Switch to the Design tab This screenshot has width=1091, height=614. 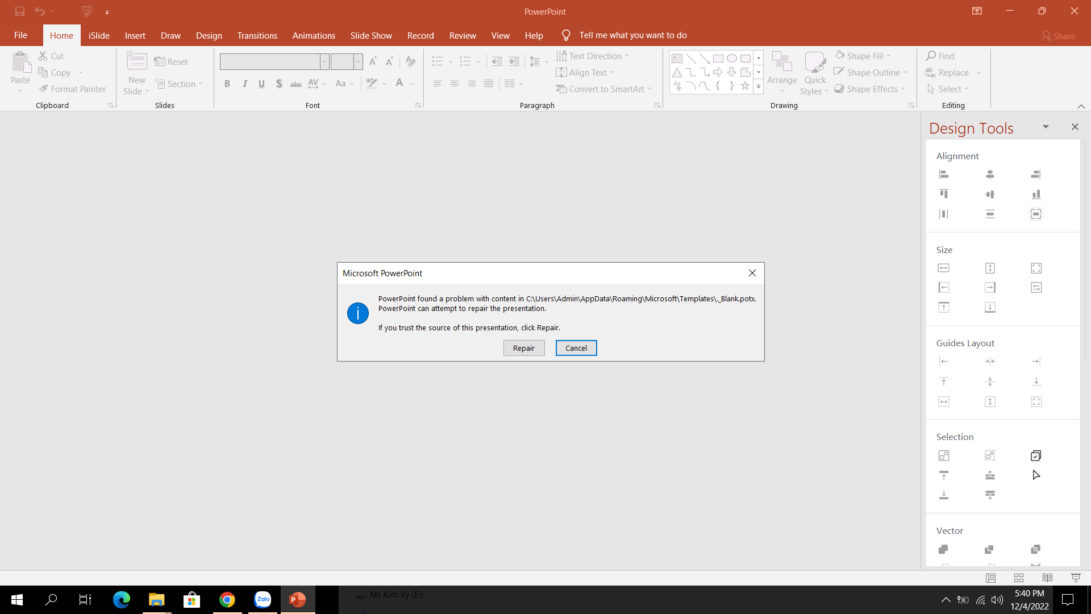pos(209,35)
